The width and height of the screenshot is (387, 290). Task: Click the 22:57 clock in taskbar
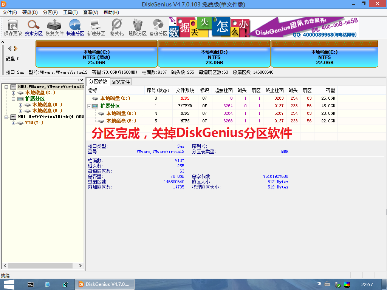(x=367, y=285)
